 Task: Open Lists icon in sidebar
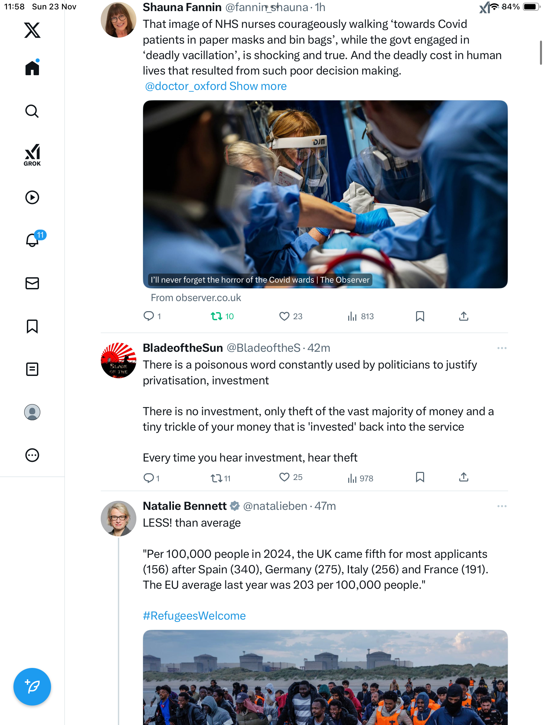32,369
